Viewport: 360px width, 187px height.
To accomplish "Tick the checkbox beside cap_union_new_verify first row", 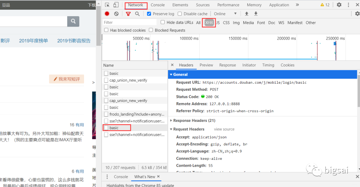I will click(x=106, y=80).
